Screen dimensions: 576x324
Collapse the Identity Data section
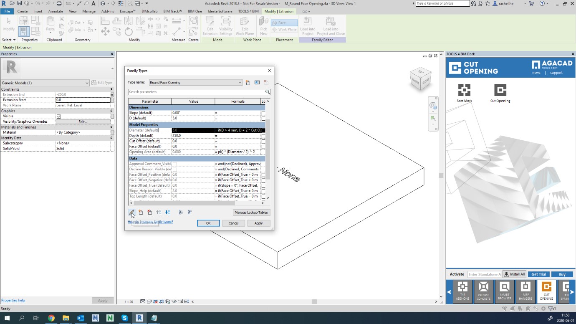(x=111, y=138)
